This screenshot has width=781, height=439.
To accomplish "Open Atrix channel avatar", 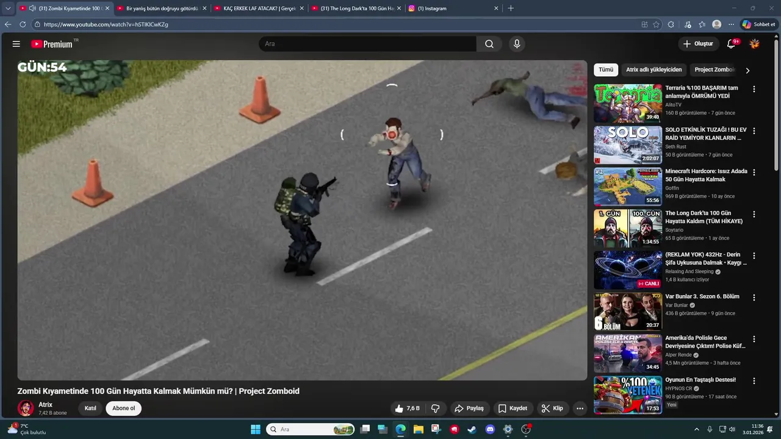I will pyautogui.click(x=26, y=409).
